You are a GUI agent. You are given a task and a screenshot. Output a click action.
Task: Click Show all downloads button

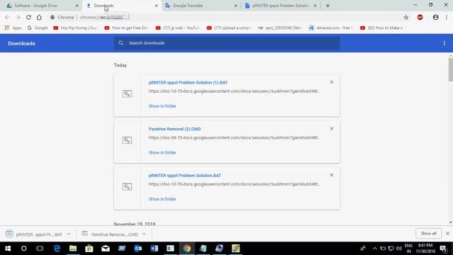428,233
